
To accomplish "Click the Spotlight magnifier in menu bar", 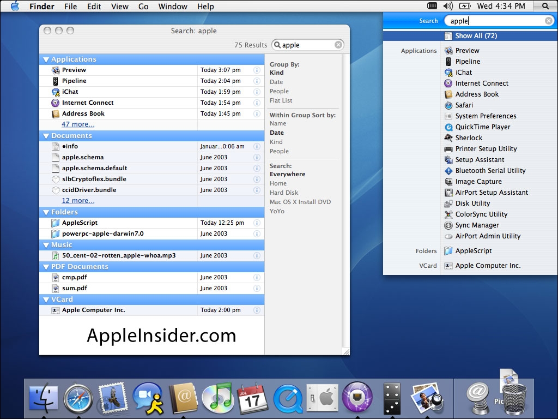I will (545, 6).
